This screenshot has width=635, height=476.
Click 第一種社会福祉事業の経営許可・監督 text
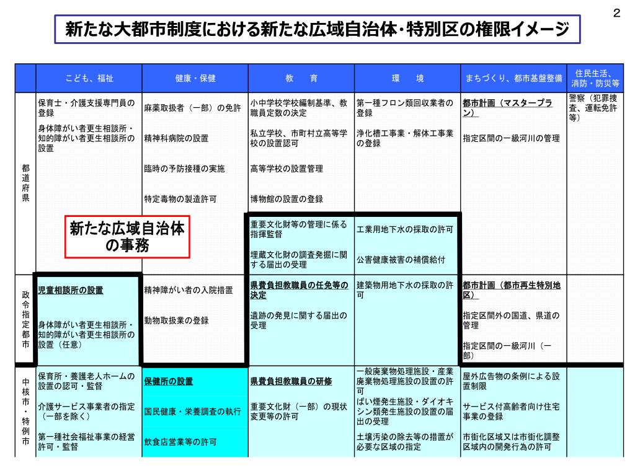pos(87,441)
